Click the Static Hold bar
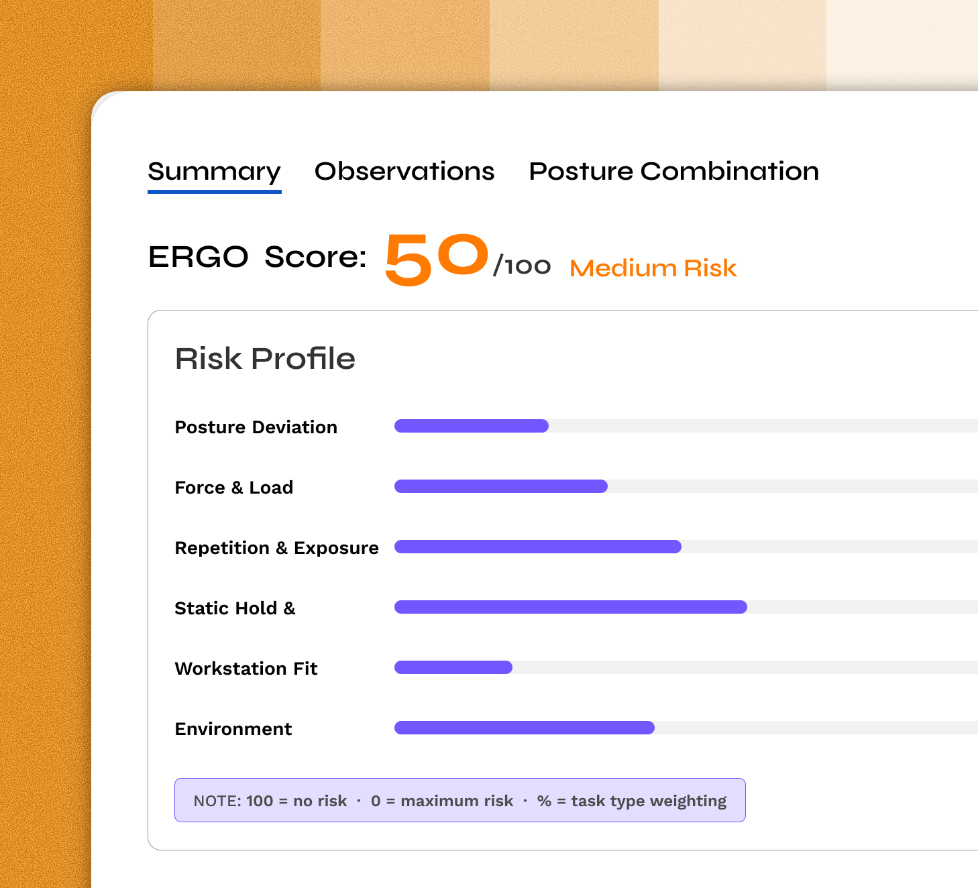 (686, 607)
